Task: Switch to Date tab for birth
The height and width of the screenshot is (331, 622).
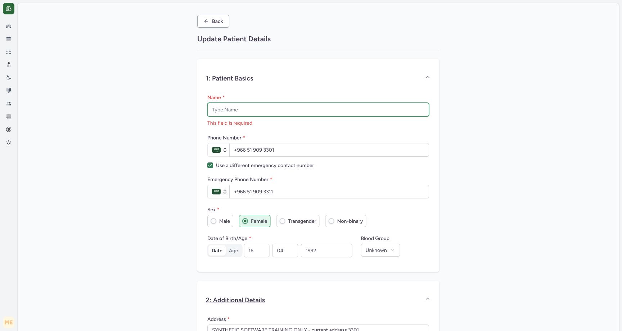Action: tap(217, 250)
